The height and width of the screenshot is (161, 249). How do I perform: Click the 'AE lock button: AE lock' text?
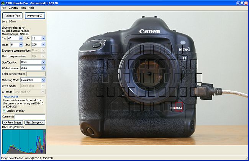pyautogui.click(x=15, y=31)
